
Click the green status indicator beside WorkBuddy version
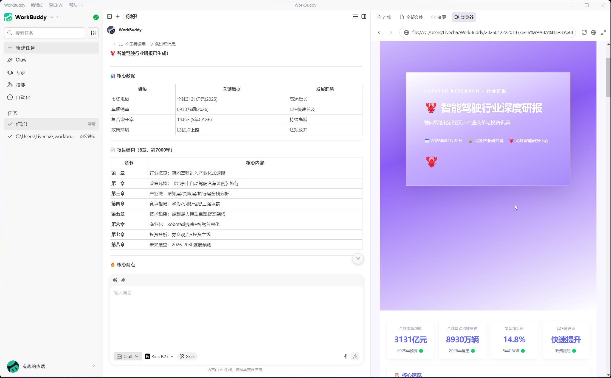point(96,17)
